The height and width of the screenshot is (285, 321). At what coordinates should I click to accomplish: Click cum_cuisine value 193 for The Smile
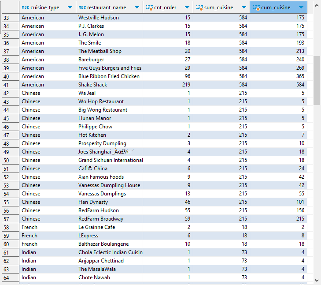[278, 43]
